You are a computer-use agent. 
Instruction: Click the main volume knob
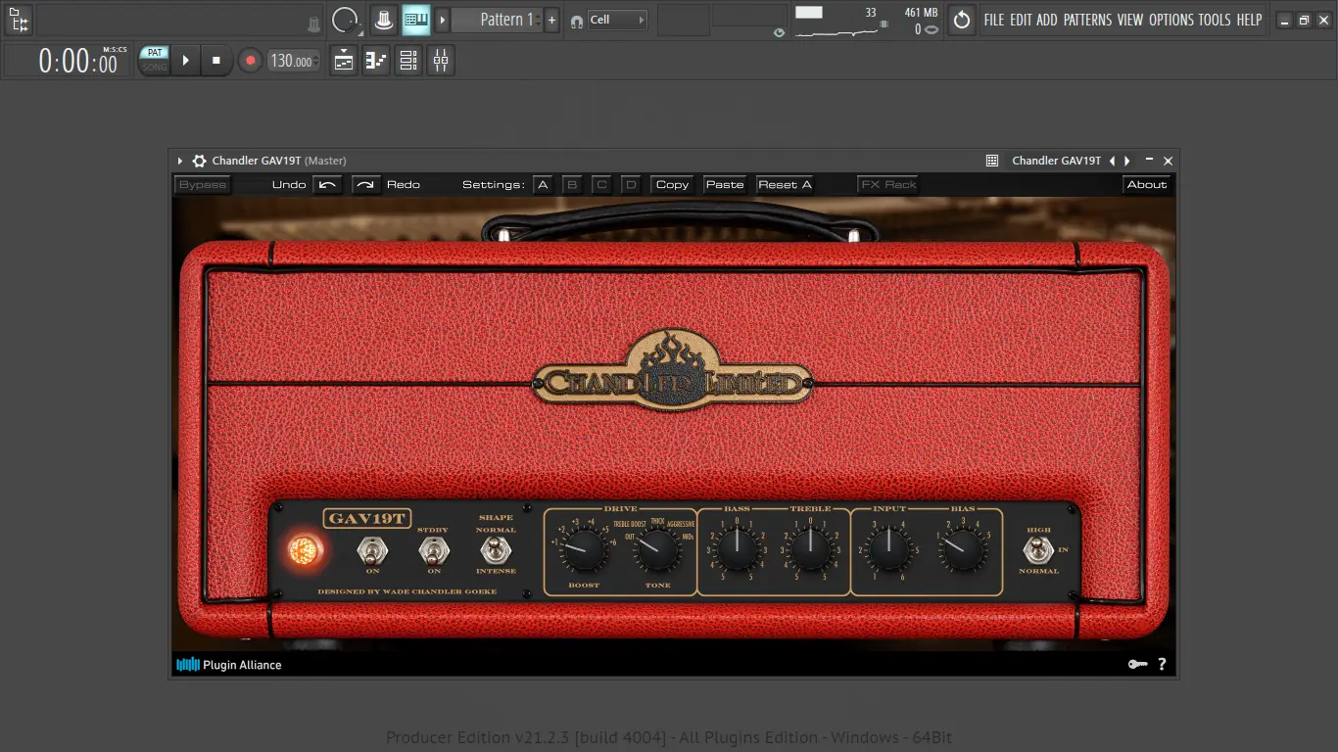345,20
